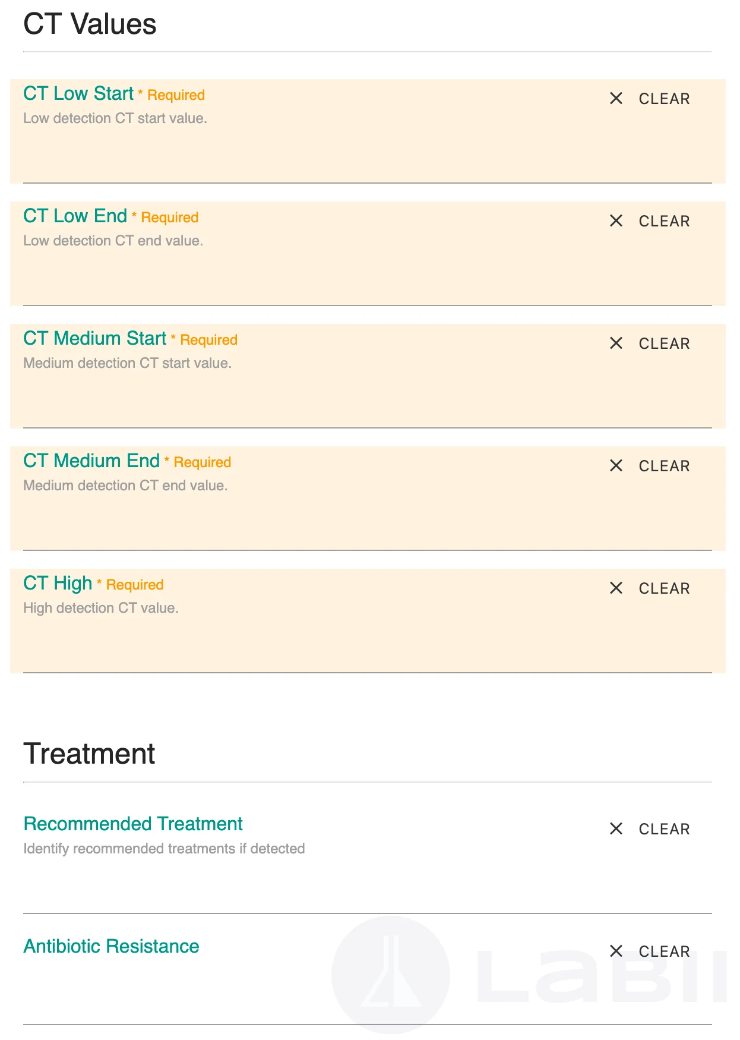
Task: Click the X icon for Recommended Treatment
Action: pyautogui.click(x=616, y=829)
